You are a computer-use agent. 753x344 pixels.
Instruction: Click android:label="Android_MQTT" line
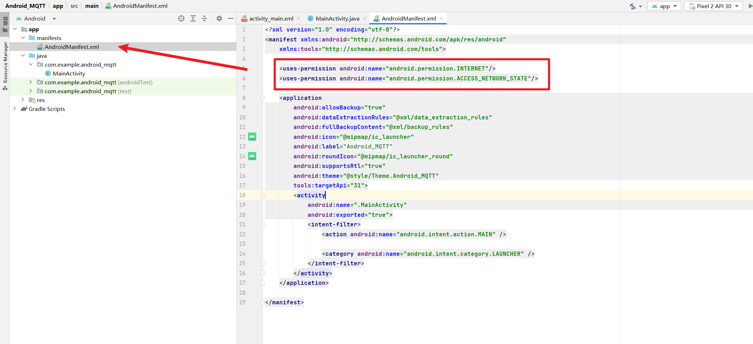(343, 147)
